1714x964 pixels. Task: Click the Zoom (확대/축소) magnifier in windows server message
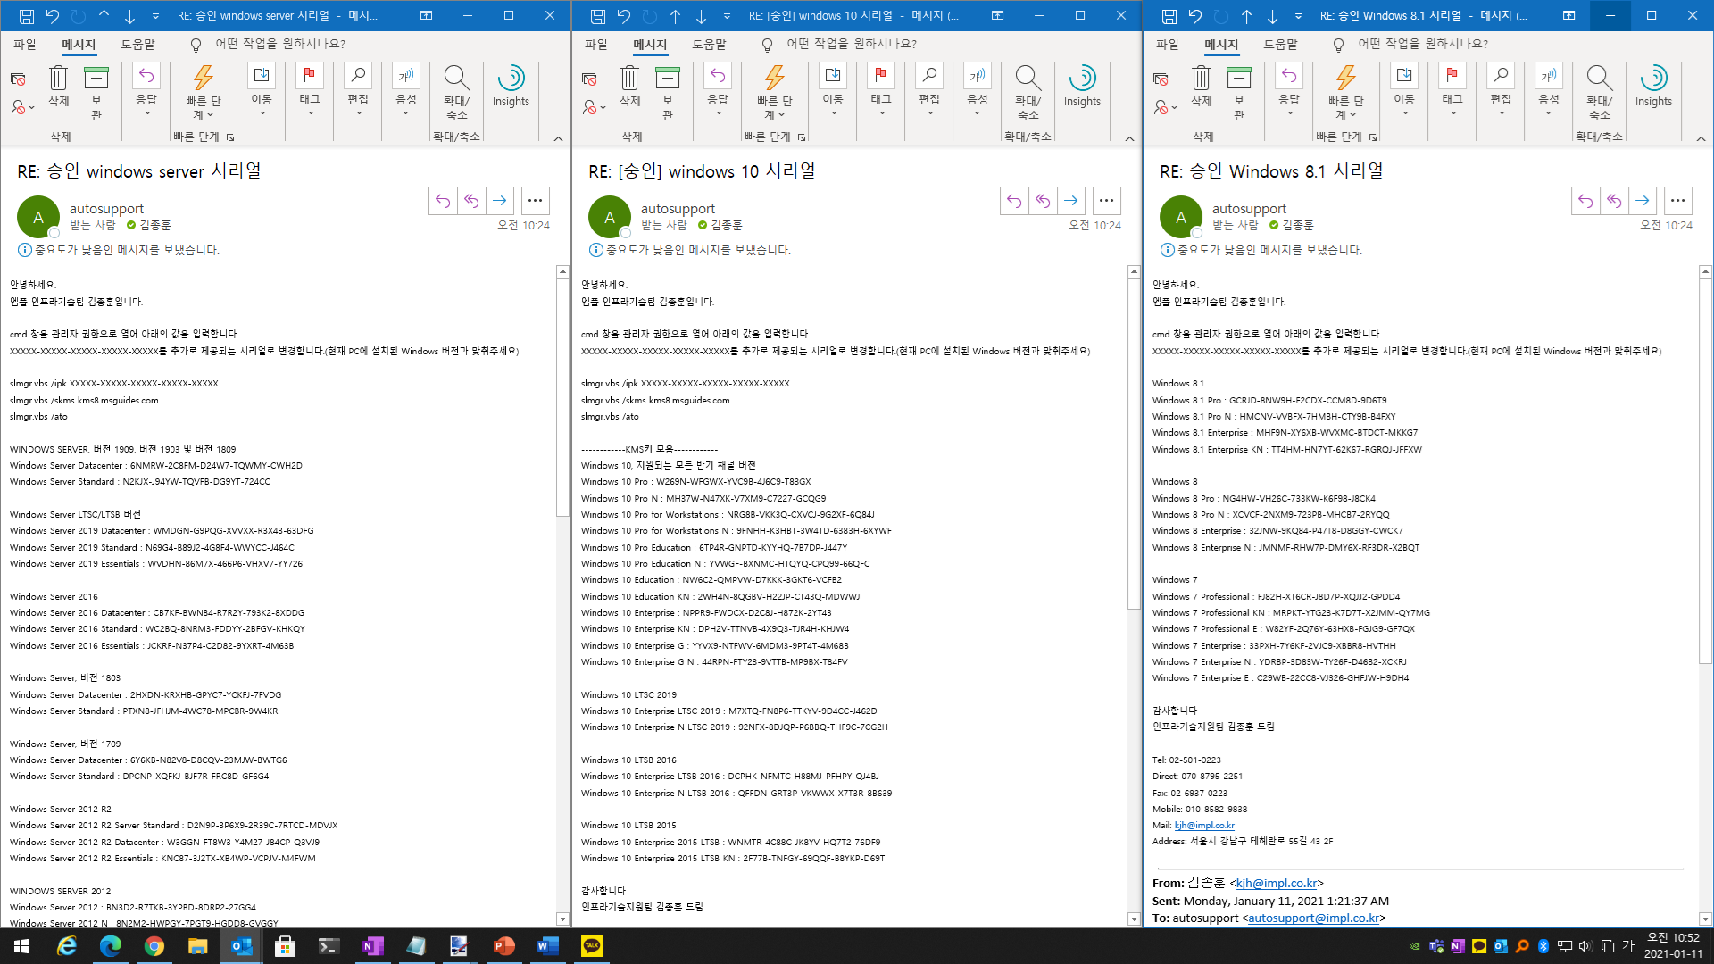(x=456, y=79)
